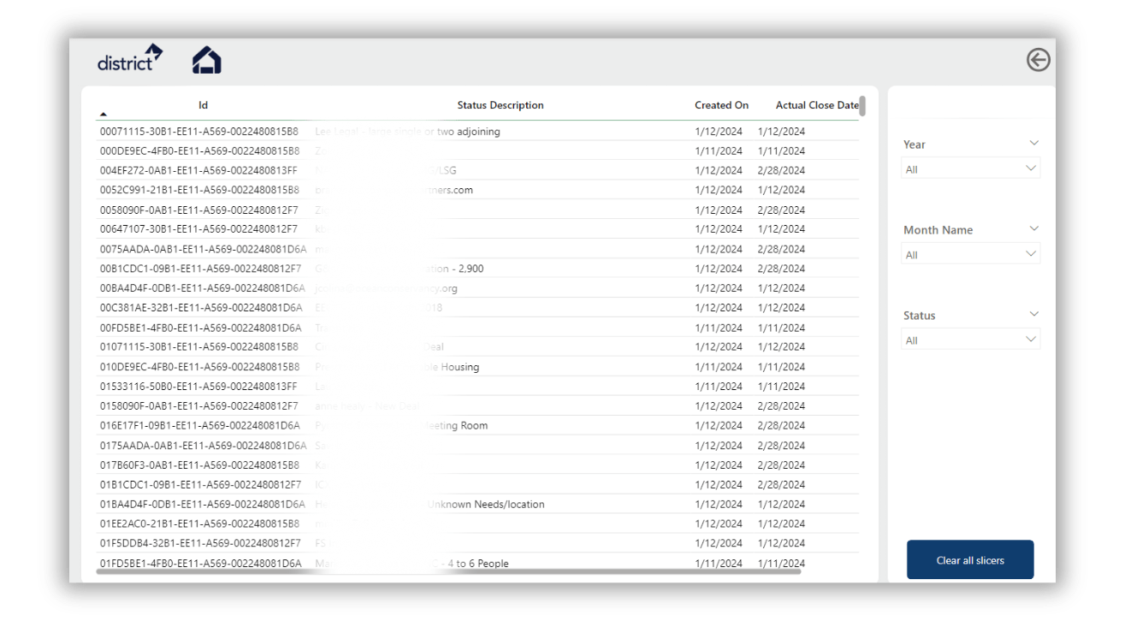Open the Status slicer dropdown showing All
1125x621 pixels.
pyautogui.click(x=970, y=339)
